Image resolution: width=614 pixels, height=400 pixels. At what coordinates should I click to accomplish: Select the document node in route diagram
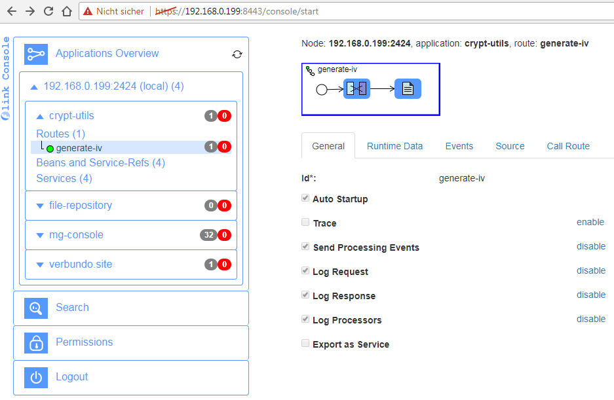coord(408,89)
